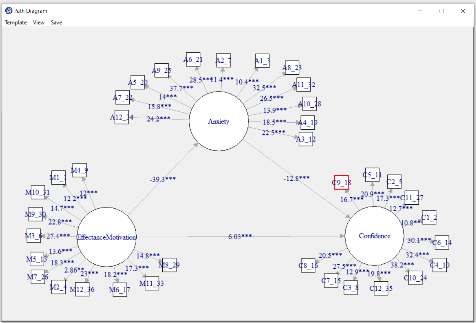Screen dimensions: 476x323
Task: Click the C3_8 indicator box
Action: pos(351,287)
